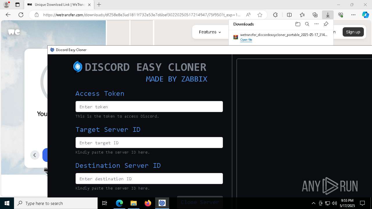372x209 pixels.
Task: Click the downloaded wetransfer_discordeasycloner file name
Action: tap(284, 35)
